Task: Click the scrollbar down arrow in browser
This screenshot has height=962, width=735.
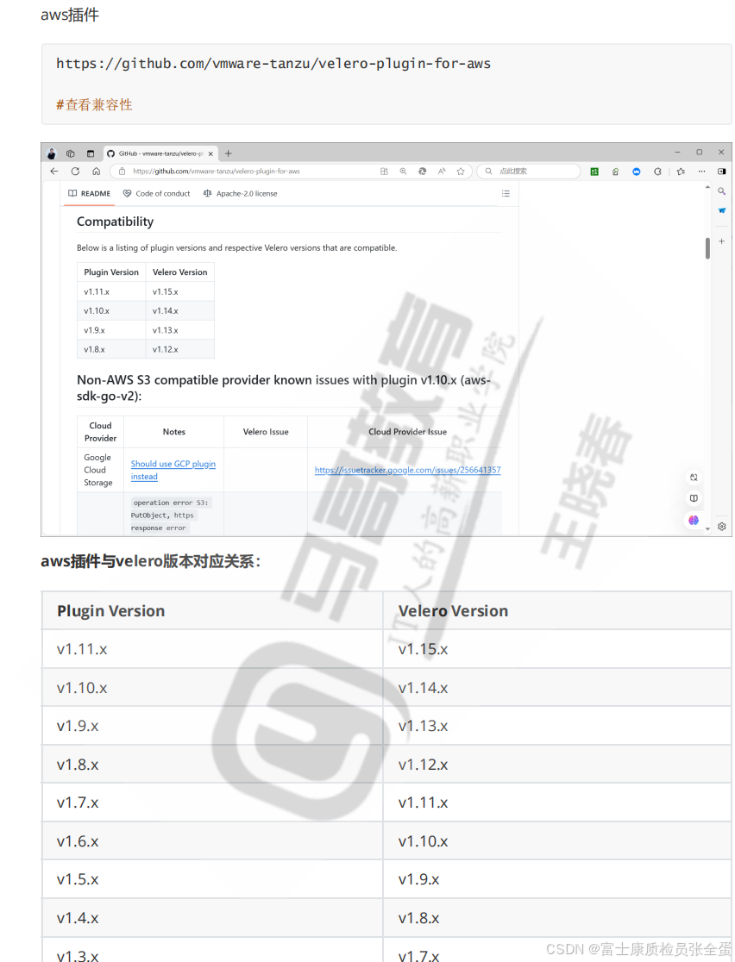Action: coord(707,528)
